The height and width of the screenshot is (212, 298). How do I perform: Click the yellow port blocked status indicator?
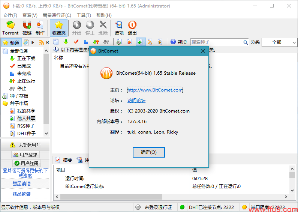tap(244, 207)
